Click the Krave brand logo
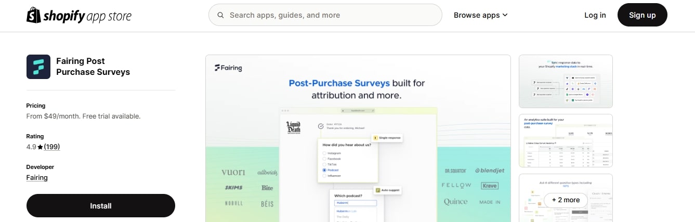The width and height of the screenshot is (695, 222). coord(489,186)
